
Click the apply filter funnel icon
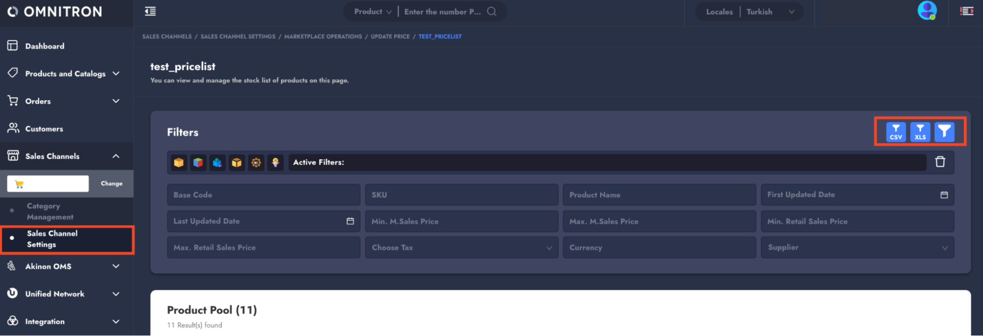(x=944, y=132)
